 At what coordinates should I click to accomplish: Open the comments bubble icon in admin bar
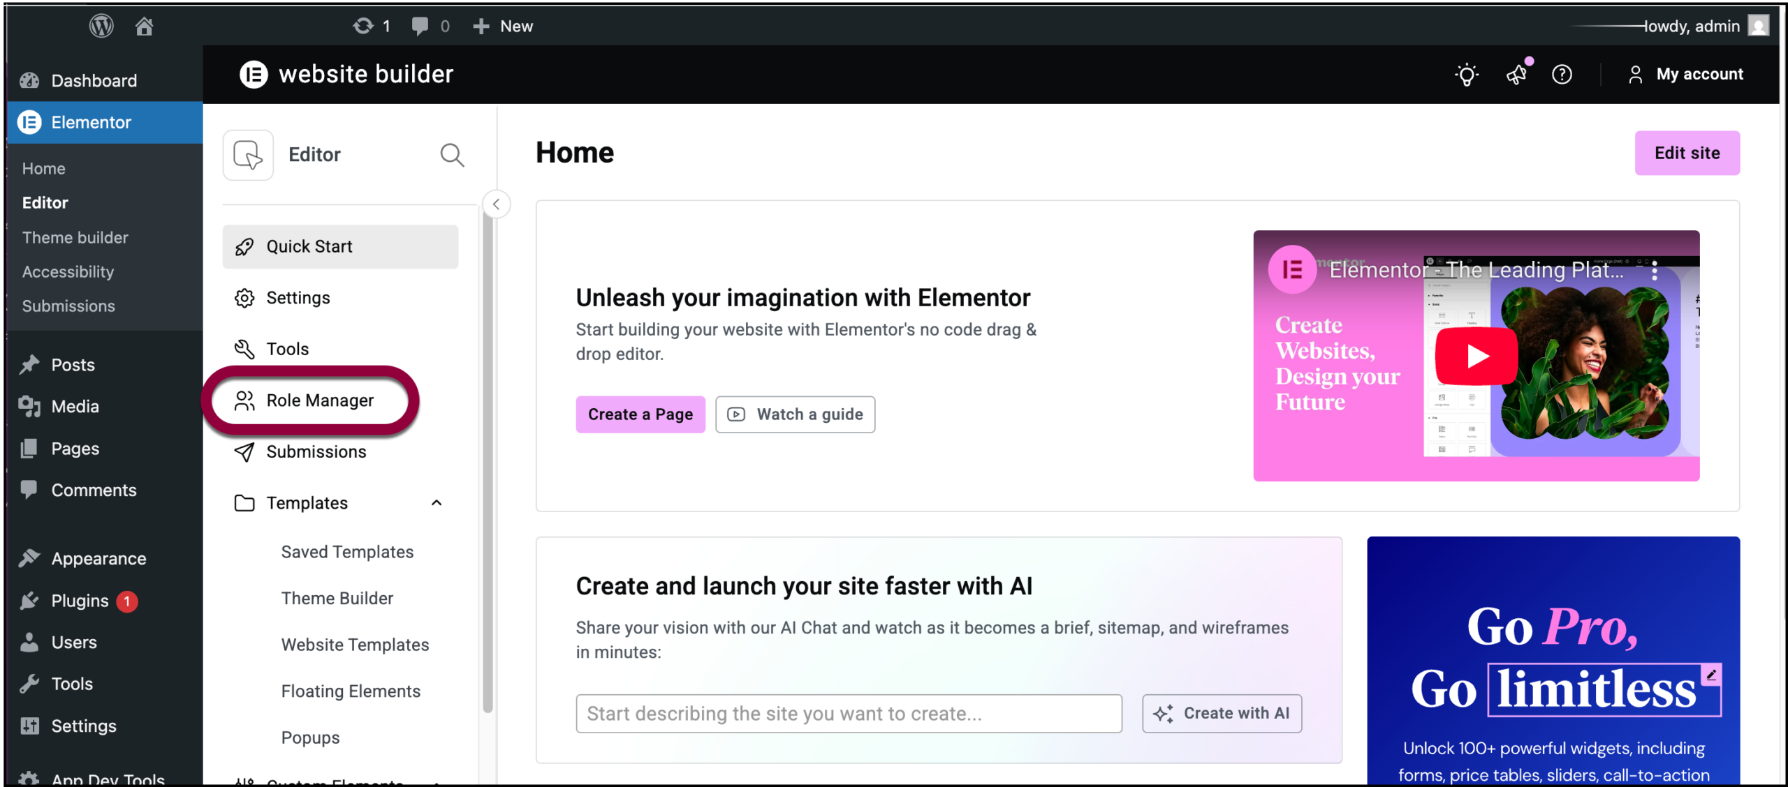420,26
